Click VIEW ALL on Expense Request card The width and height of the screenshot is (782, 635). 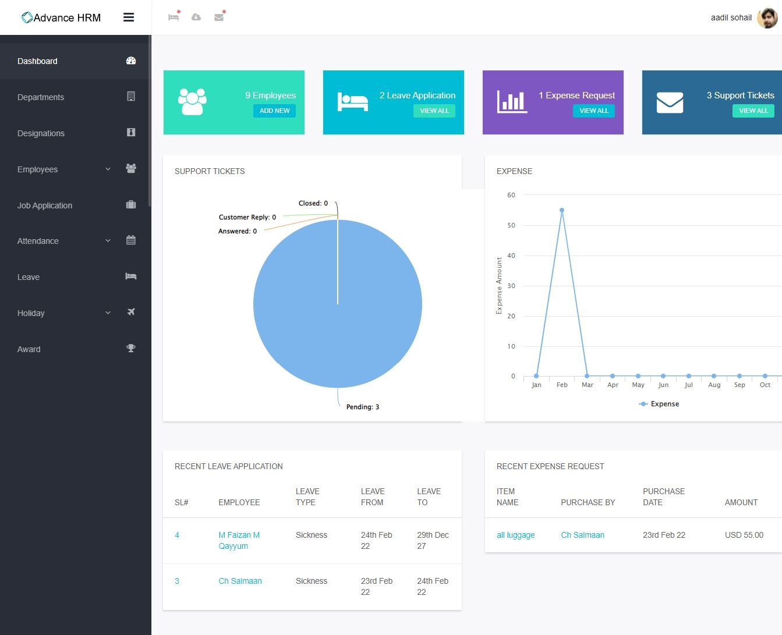[x=594, y=111]
